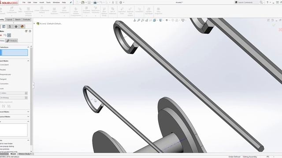Click the Mate panel OK checkmark button
The height and width of the screenshot is (158, 282).
pos(9,35)
